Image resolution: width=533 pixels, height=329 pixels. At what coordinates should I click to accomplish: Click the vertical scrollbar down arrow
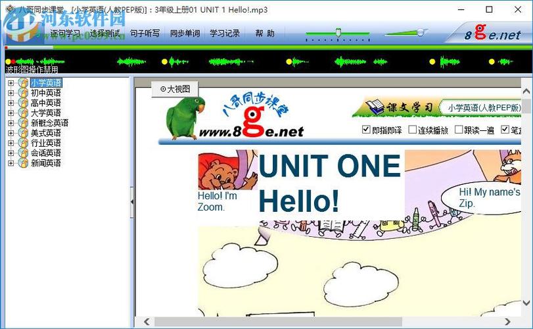point(526,303)
